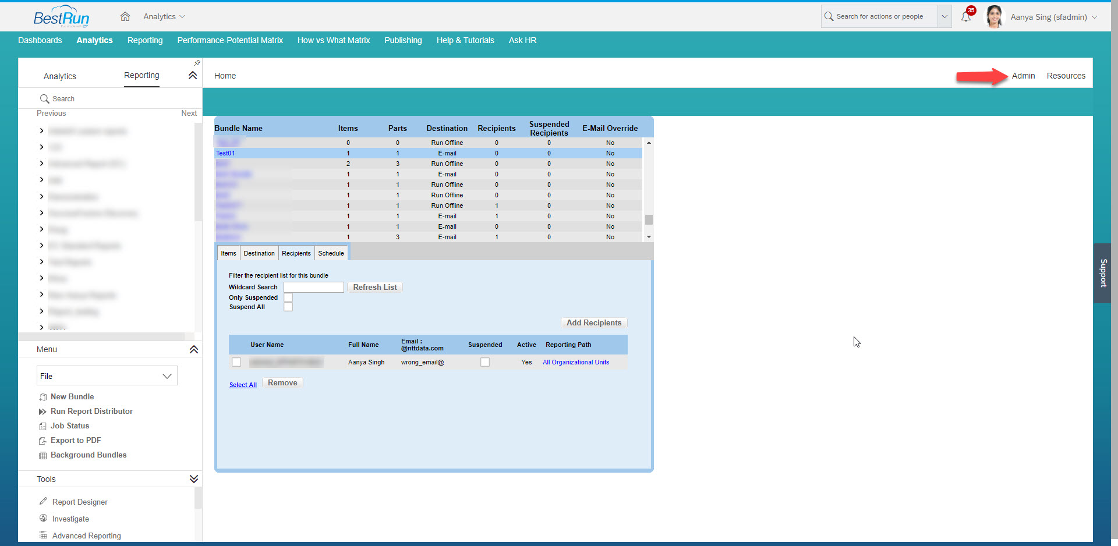Image resolution: width=1118 pixels, height=546 pixels.
Task: Click the Job Status icon
Action: 43,426
